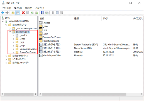The width and height of the screenshot is (144, 101).
Task: Click the Refresh toolbar icon
Action: coord(32,13)
